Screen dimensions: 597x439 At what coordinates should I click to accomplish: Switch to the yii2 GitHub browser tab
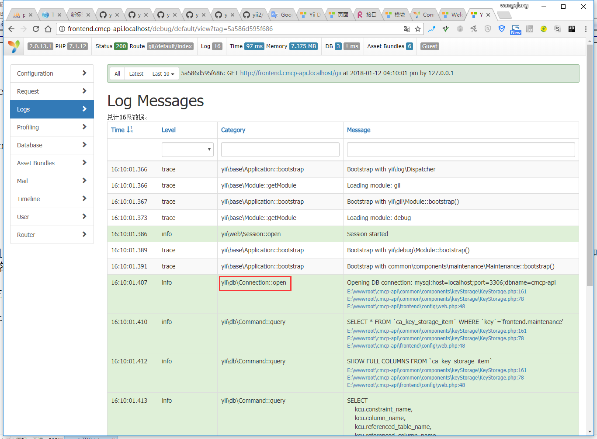253,15
